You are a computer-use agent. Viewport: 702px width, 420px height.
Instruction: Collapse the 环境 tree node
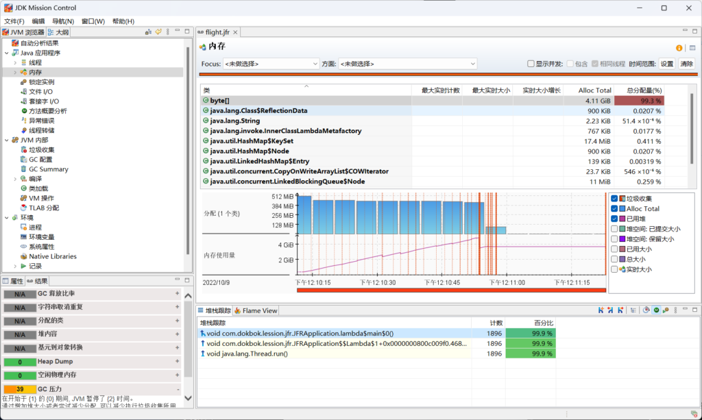pyautogui.click(x=7, y=217)
